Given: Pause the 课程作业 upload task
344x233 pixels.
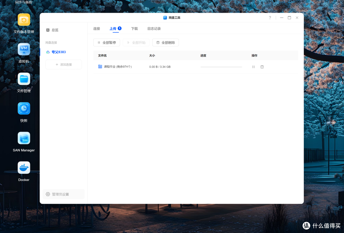Looking at the screenshot, I should click(x=254, y=67).
